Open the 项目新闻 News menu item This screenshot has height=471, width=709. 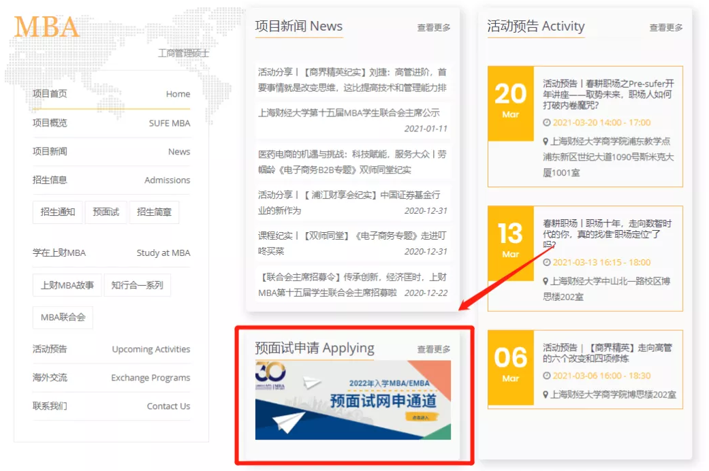pos(111,152)
